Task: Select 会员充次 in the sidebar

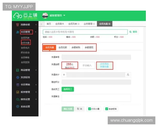Action: point(25,48)
